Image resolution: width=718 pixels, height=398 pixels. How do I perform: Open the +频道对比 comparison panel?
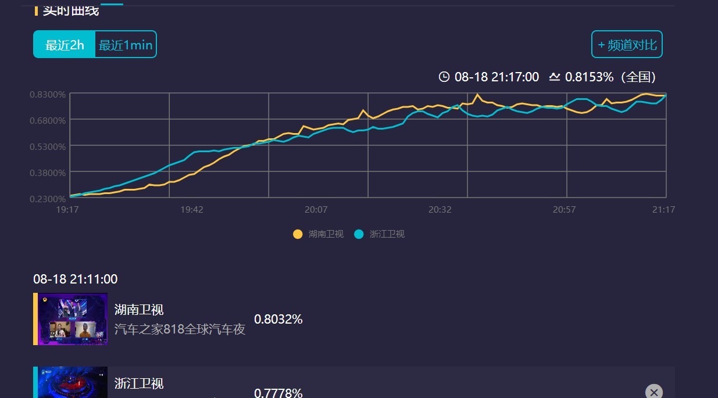tap(627, 44)
